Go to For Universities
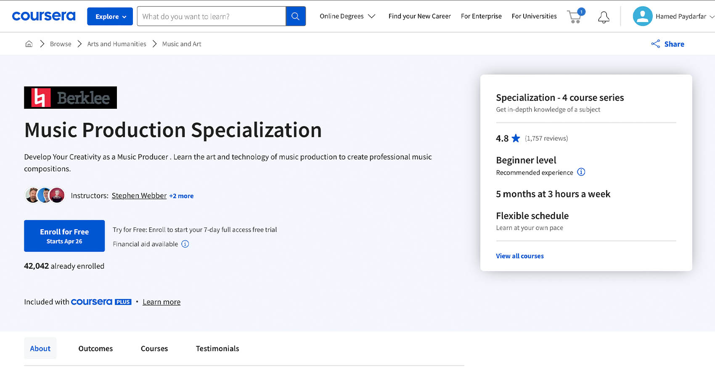Image resolution: width=715 pixels, height=378 pixels. click(x=534, y=16)
